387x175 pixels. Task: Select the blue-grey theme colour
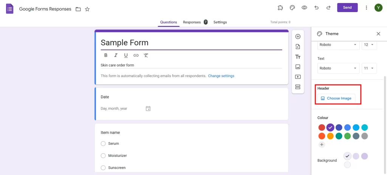click(x=356, y=136)
